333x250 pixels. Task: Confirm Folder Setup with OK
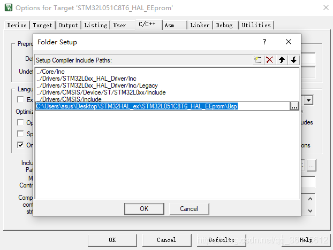[x=144, y=209]
